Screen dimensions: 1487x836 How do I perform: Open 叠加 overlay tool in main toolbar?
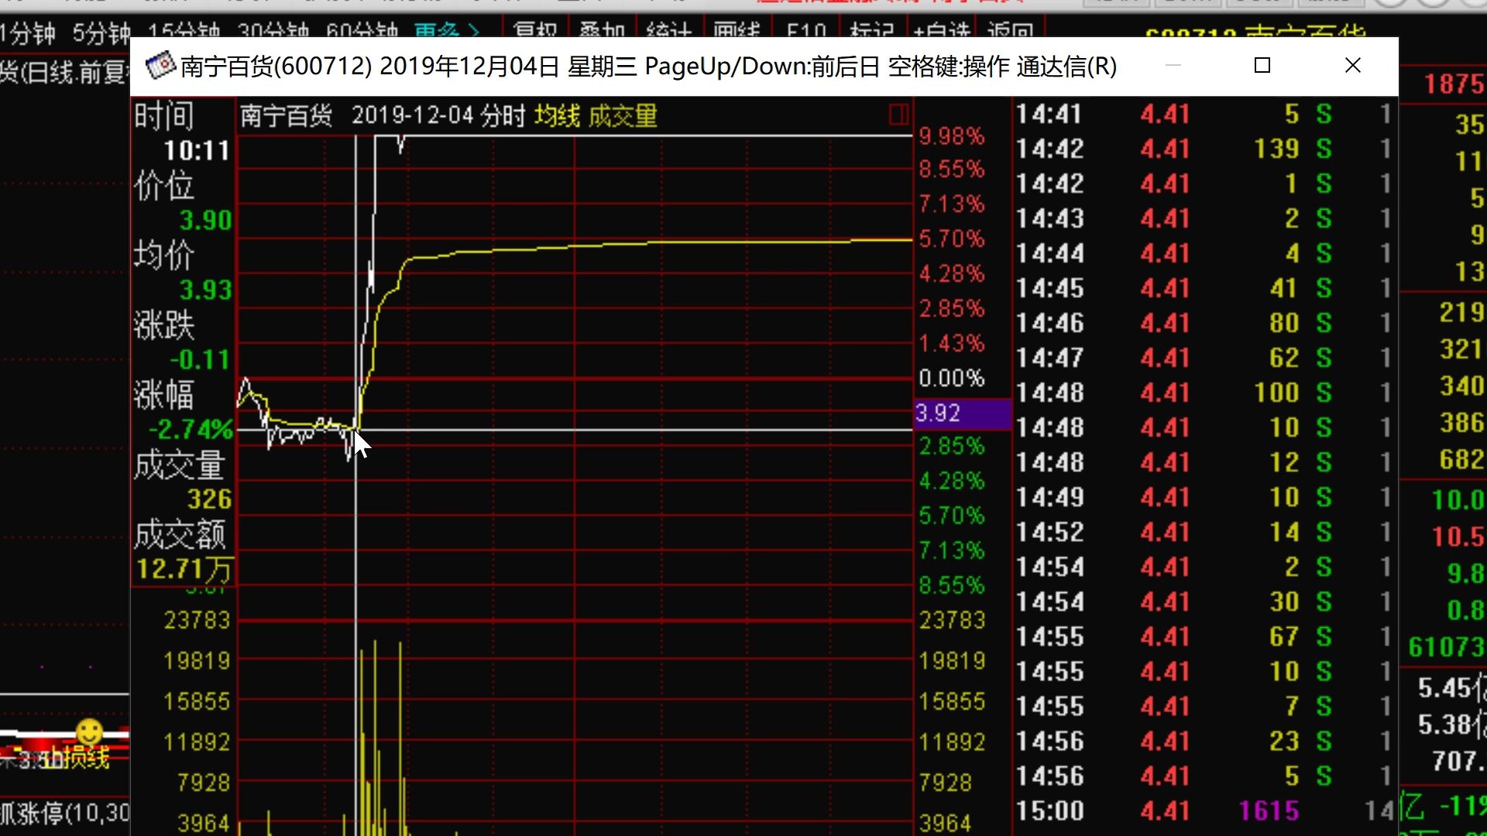(602, 31)
